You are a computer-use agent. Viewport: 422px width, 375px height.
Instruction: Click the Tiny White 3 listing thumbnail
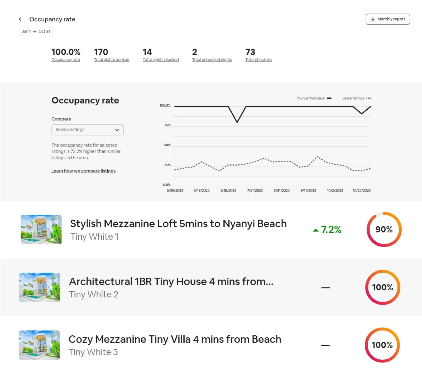pos(39,345)
